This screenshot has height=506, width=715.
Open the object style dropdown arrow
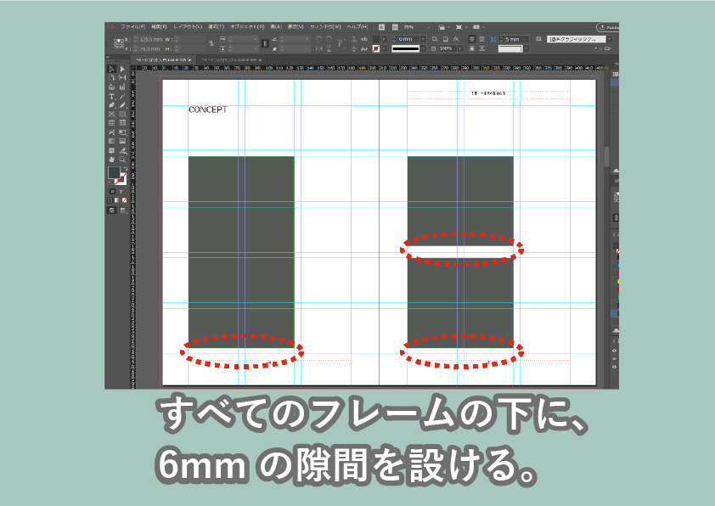point(610,39)
